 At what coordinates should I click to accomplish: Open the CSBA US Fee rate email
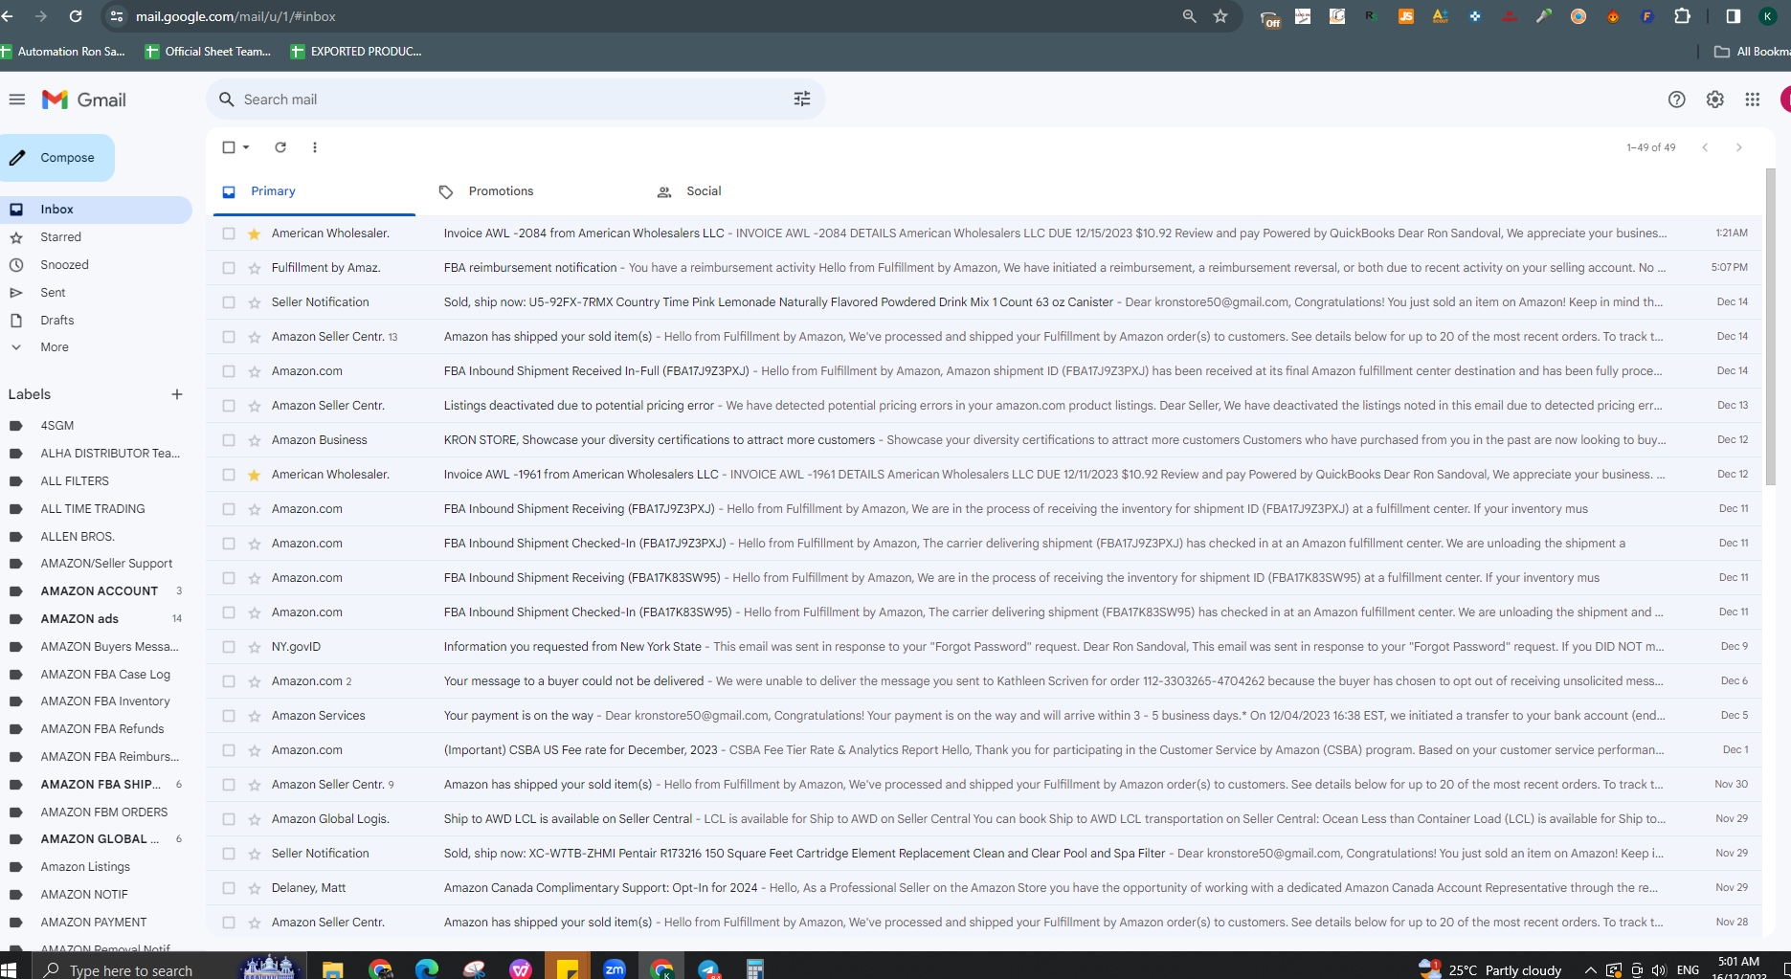[x=986, y=750]
